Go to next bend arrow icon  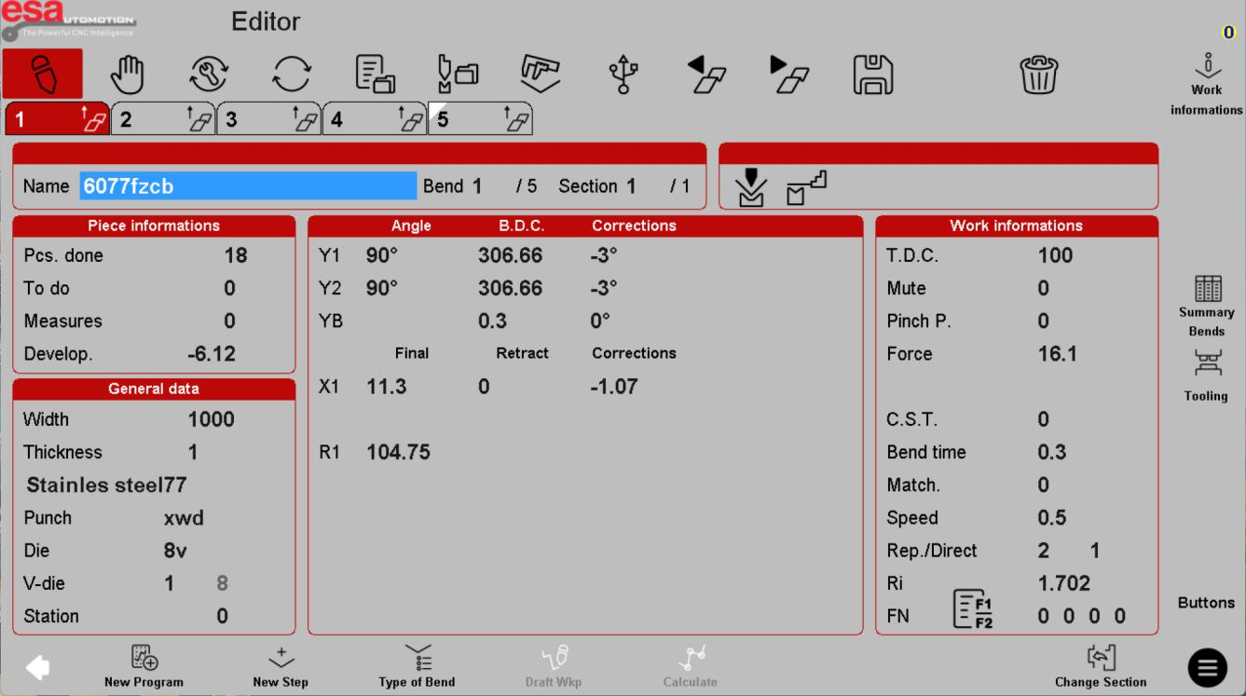[x=789, y=75]
